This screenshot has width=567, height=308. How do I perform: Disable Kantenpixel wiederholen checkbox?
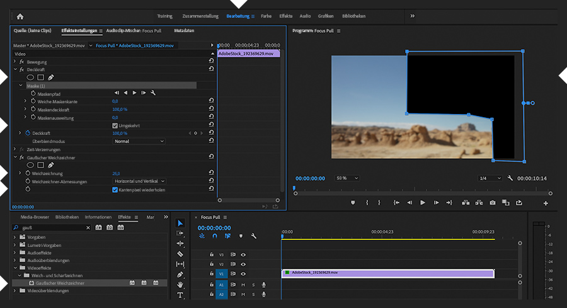(115, 190)
